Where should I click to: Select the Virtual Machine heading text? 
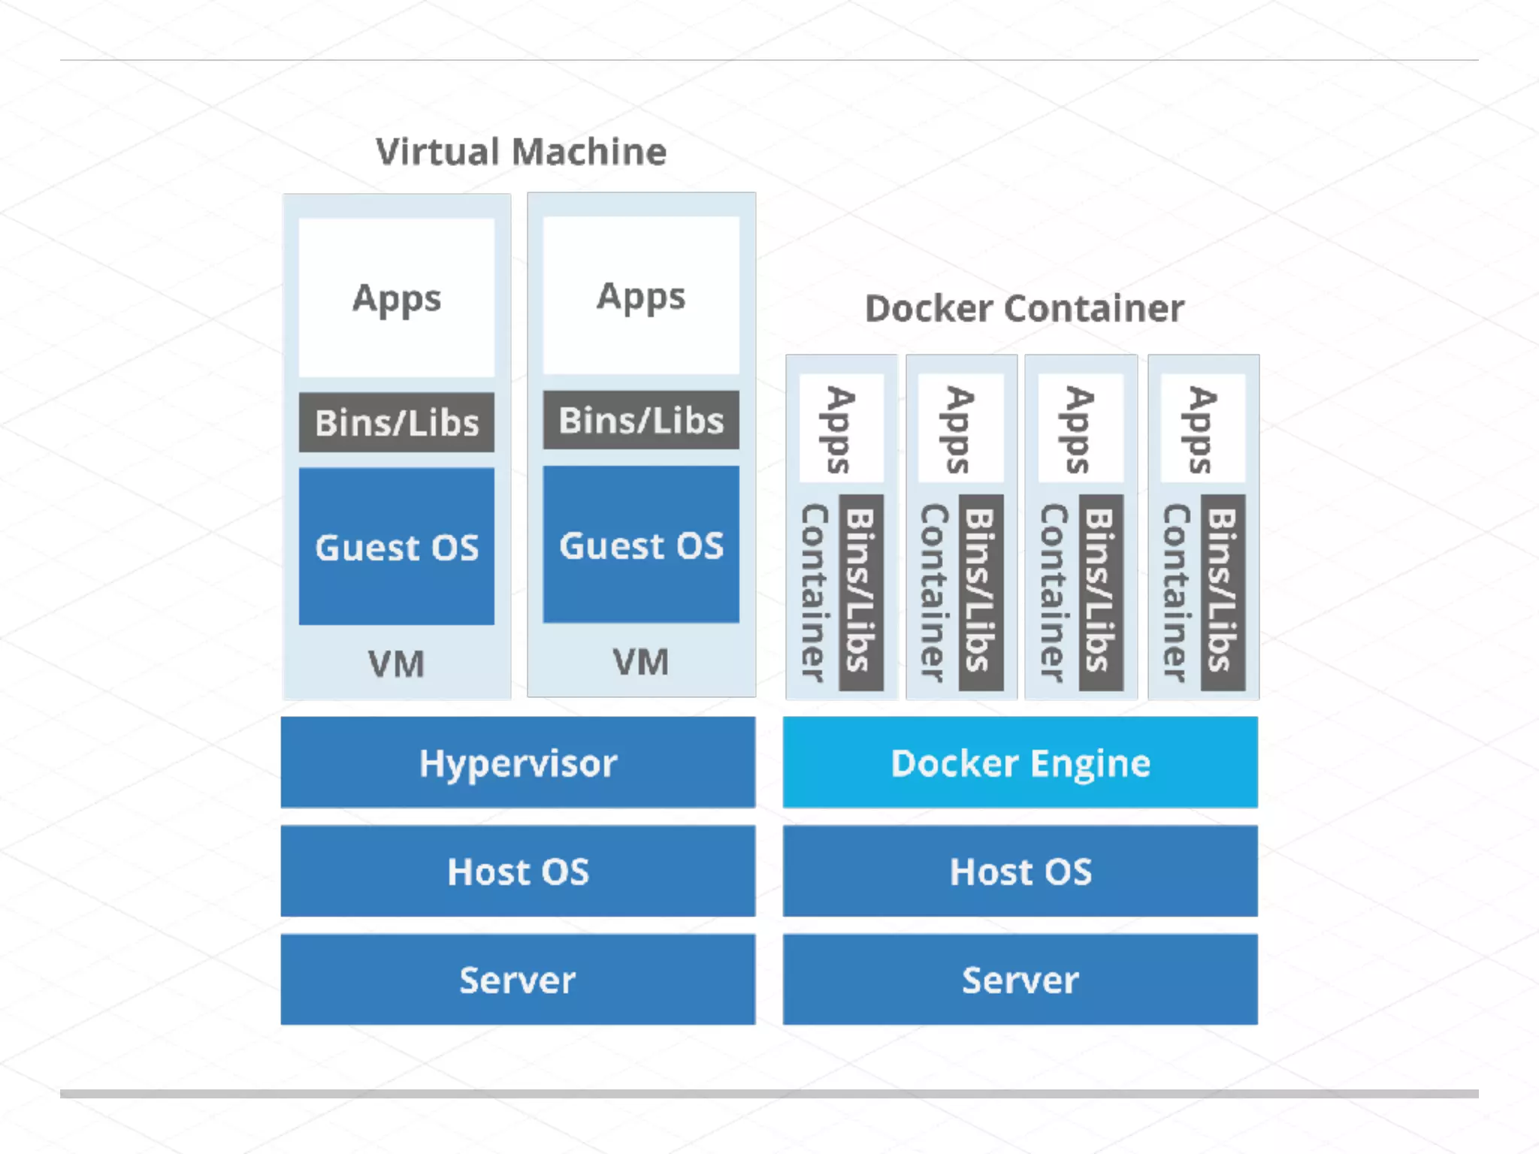pyautogui.click(x=521, y=152)
